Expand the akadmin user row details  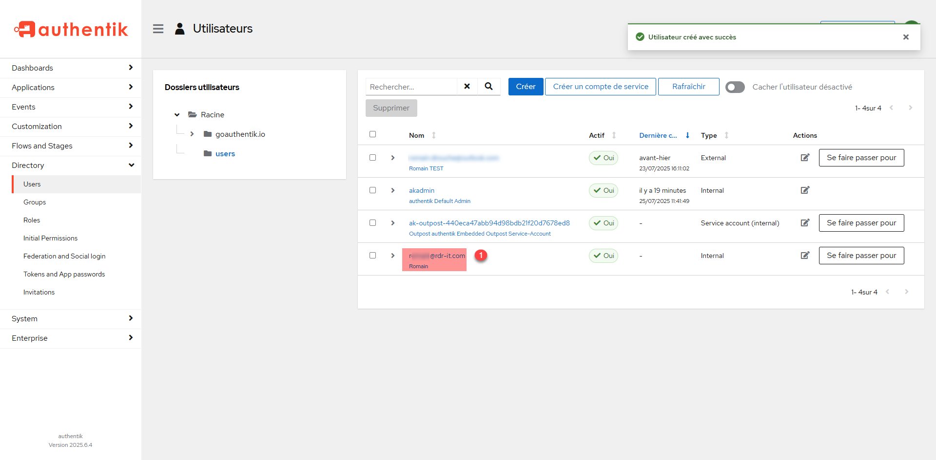393,190
